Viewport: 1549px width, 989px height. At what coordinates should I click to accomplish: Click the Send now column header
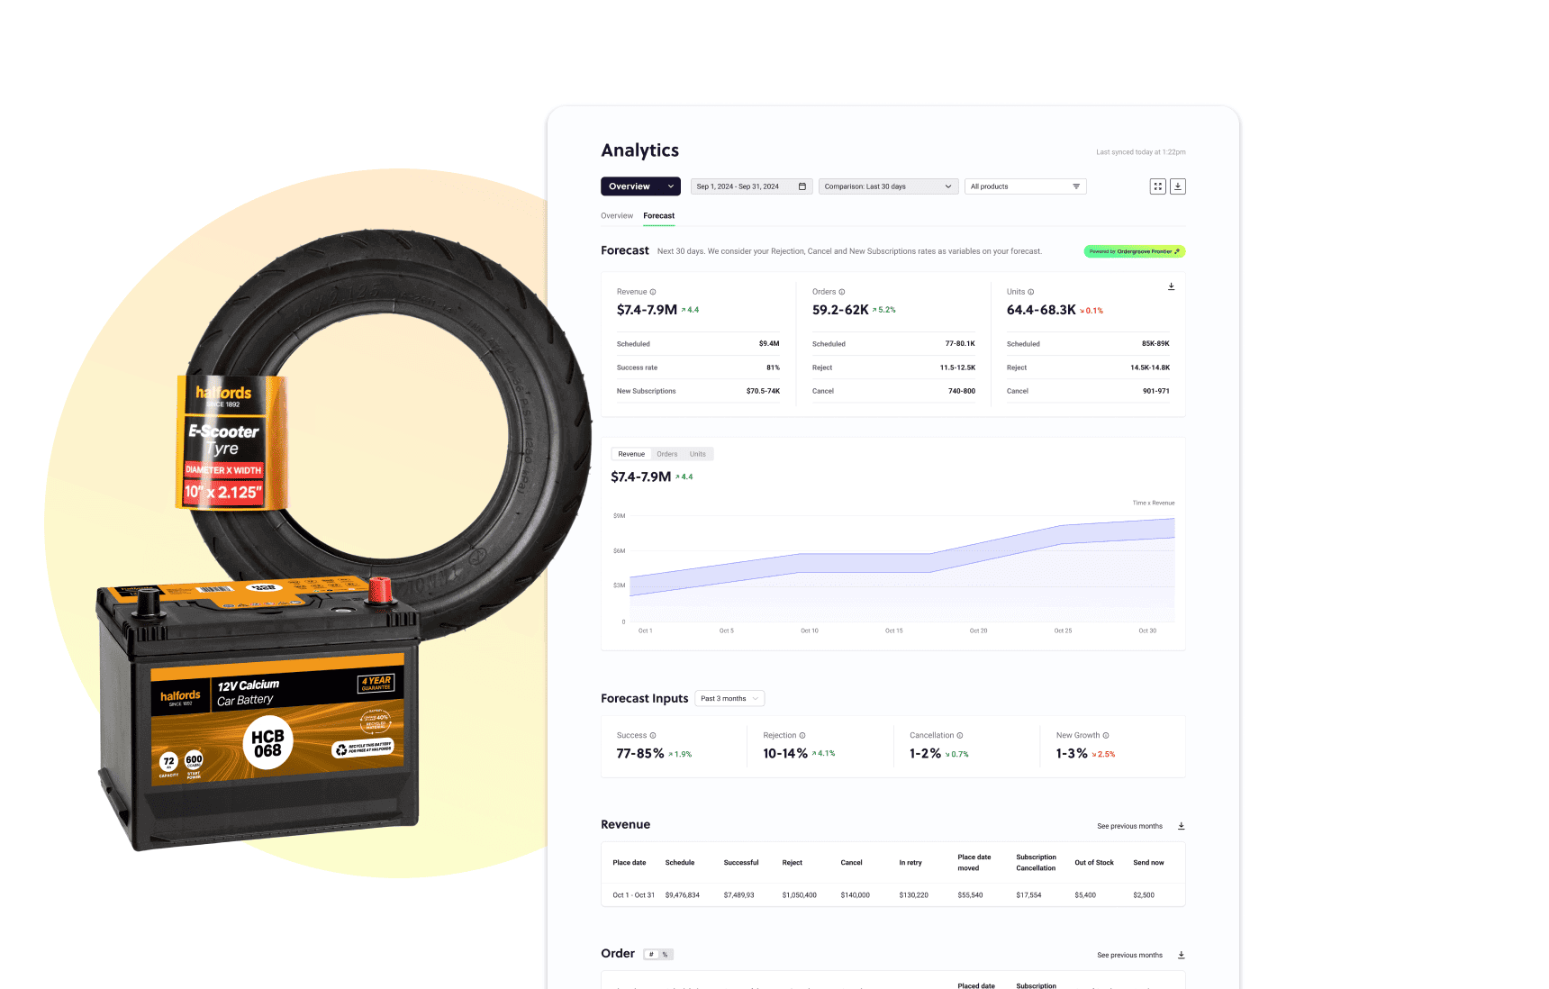1148,863
